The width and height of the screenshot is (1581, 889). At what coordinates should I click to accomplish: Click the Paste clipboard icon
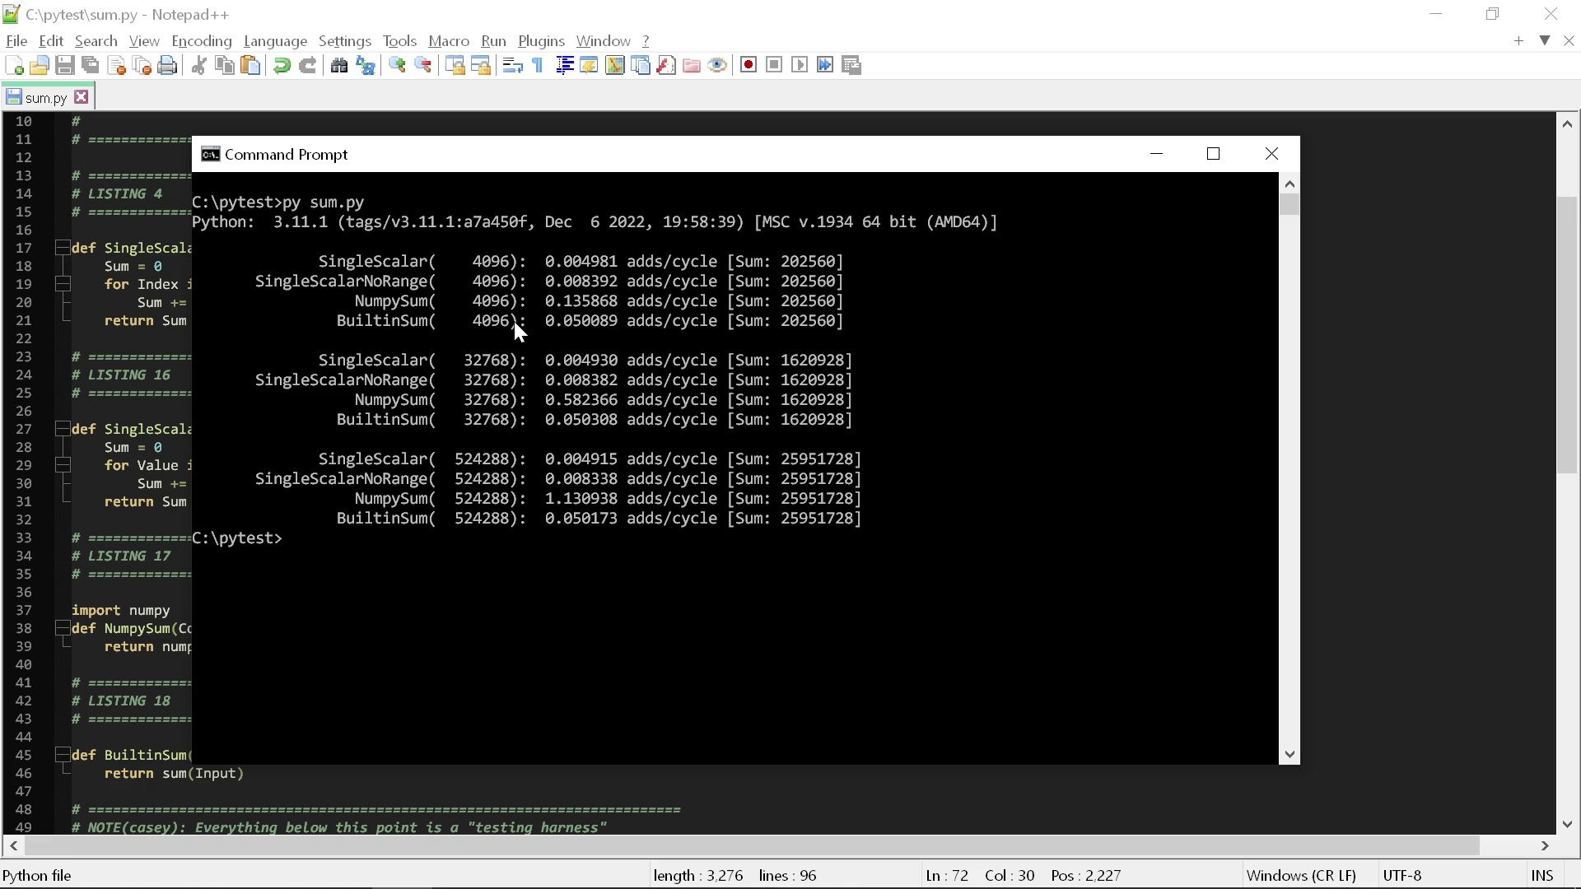tap(251, 66)
